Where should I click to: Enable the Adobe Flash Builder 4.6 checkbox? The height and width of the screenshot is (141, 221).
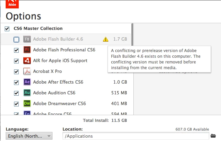click(x=16, y=40)
